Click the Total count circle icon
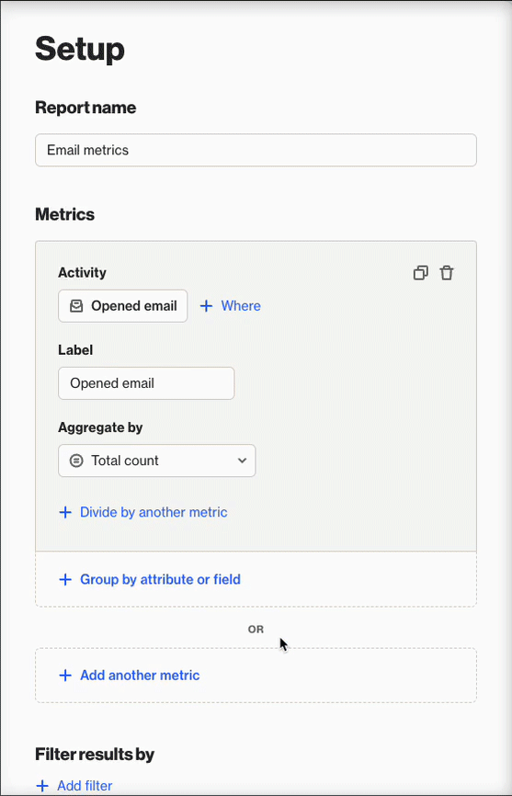The height and width of the screenshot is (796, 512). [x=76, y=461]
